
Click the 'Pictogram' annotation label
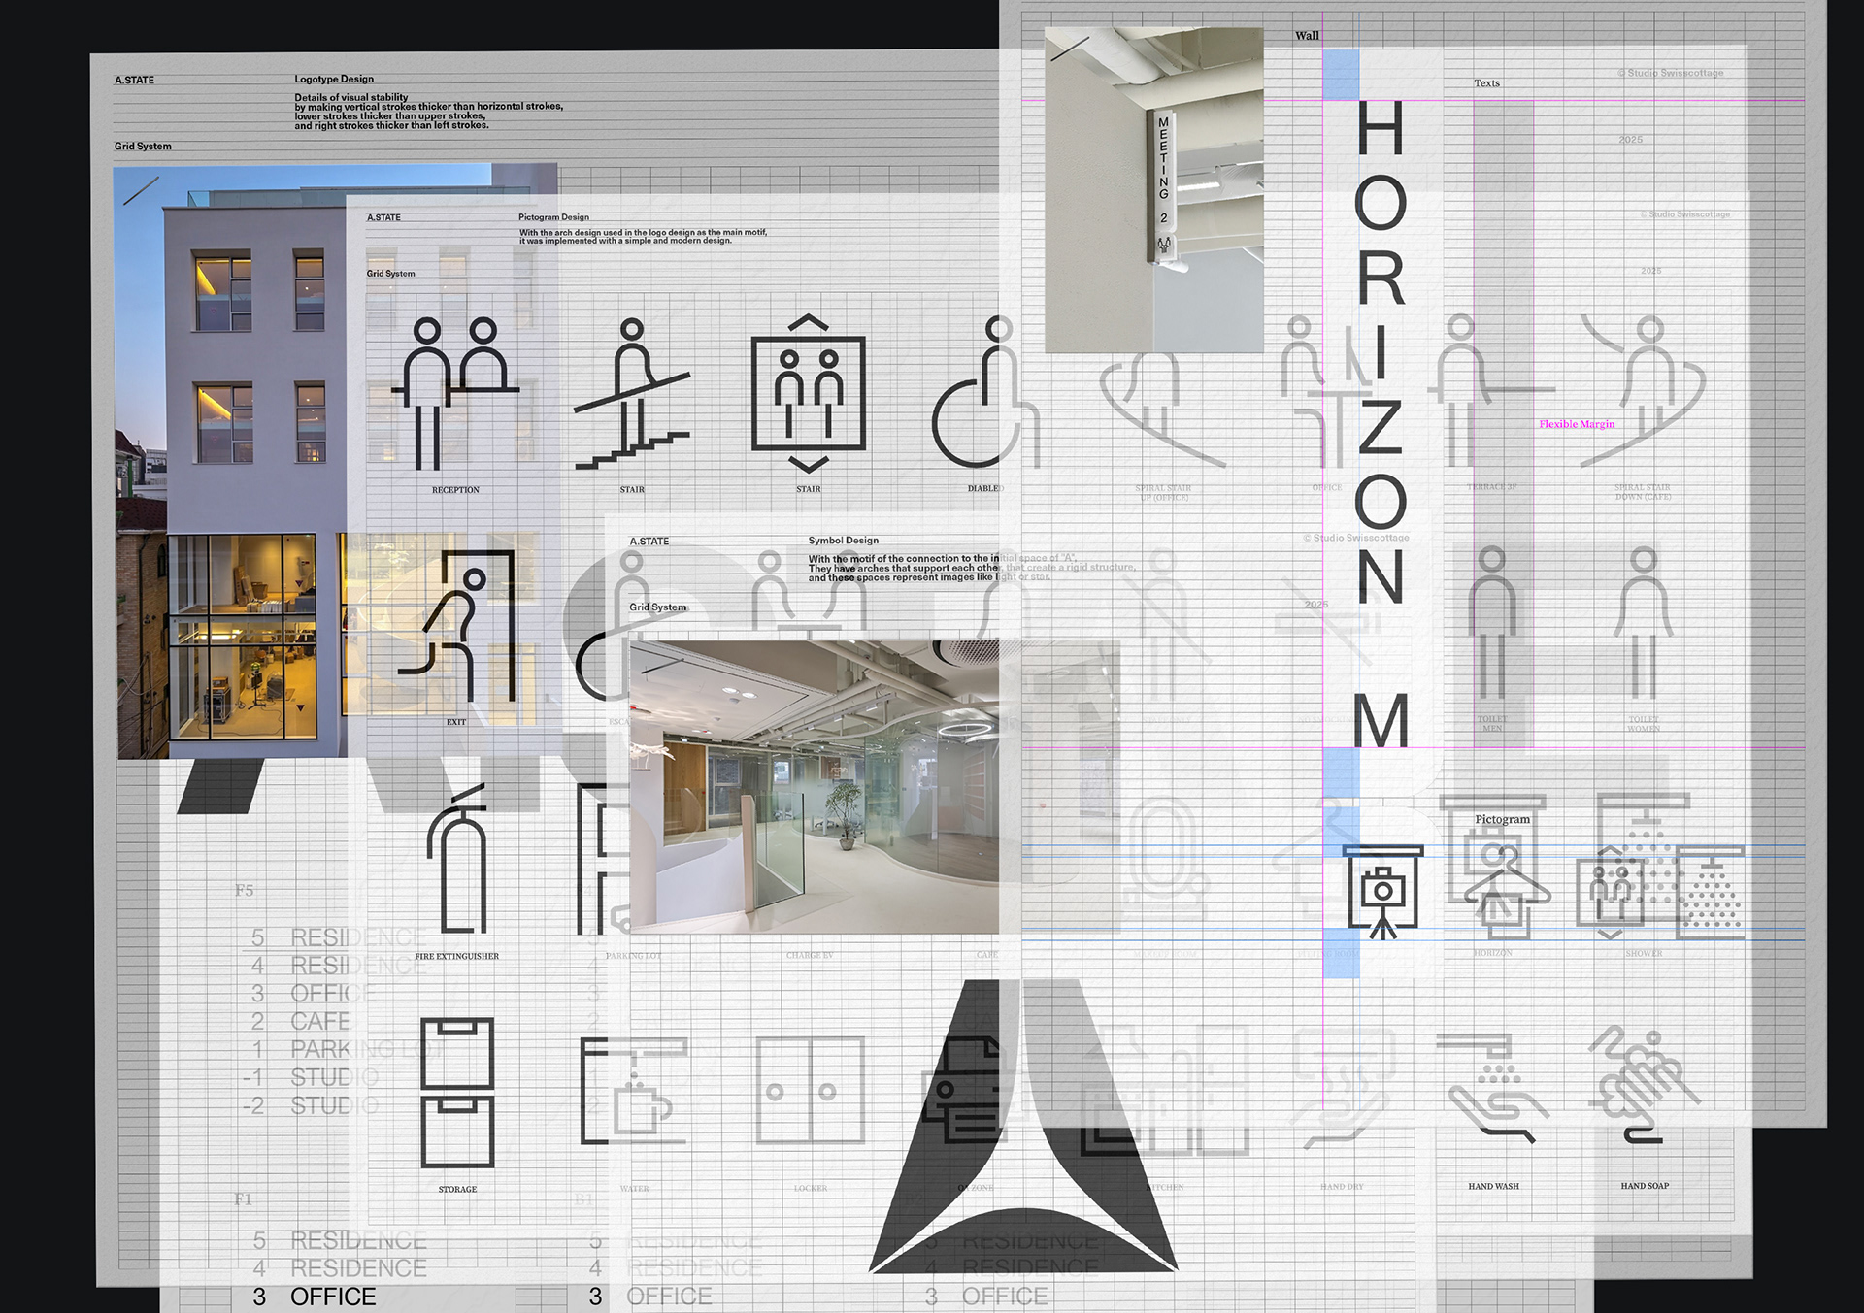pyautogui.click(x=1502, y=819)
